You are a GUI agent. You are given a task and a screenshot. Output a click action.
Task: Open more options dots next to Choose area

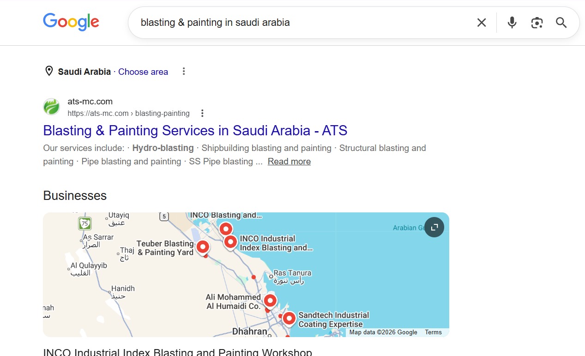click(x=184, y=72)
